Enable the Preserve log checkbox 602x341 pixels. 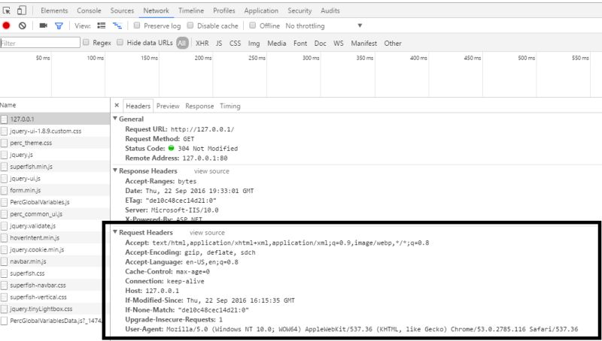(137, 26)
